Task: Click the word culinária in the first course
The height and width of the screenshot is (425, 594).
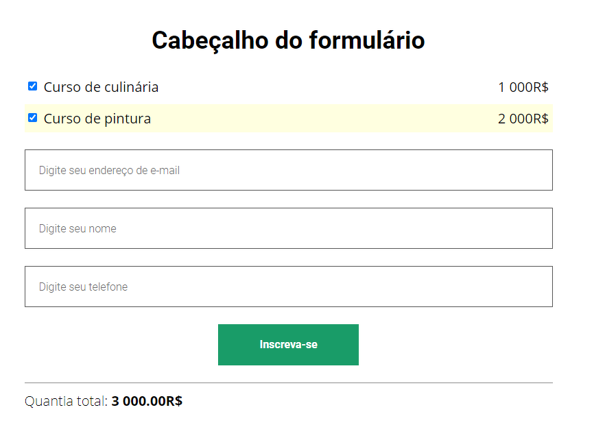Action: pos(131,87)
